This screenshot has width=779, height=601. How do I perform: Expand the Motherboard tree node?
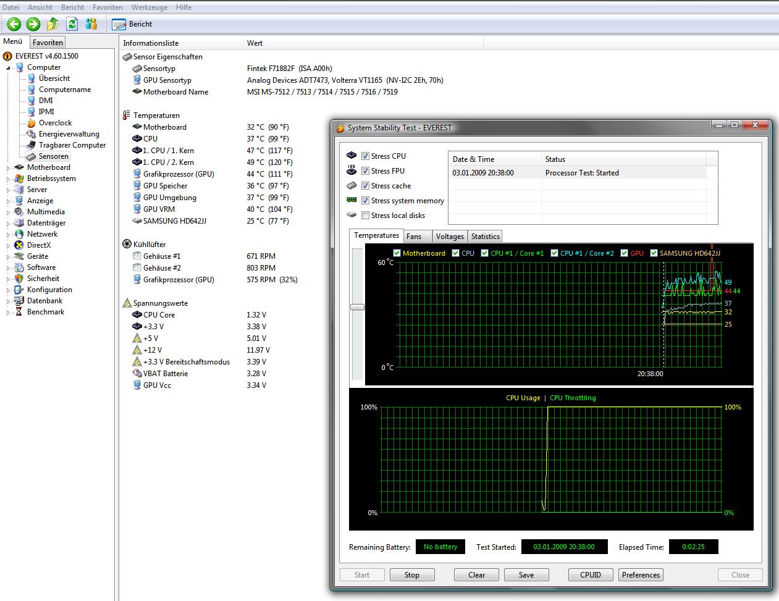(9, 168)
